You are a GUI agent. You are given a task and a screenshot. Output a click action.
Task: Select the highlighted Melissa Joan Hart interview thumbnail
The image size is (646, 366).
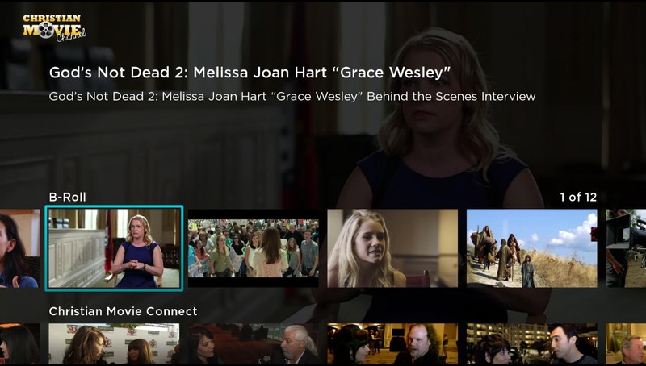114,248
